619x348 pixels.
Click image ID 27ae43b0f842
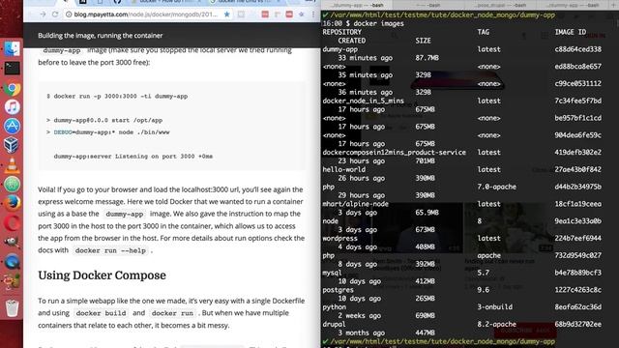578,169
